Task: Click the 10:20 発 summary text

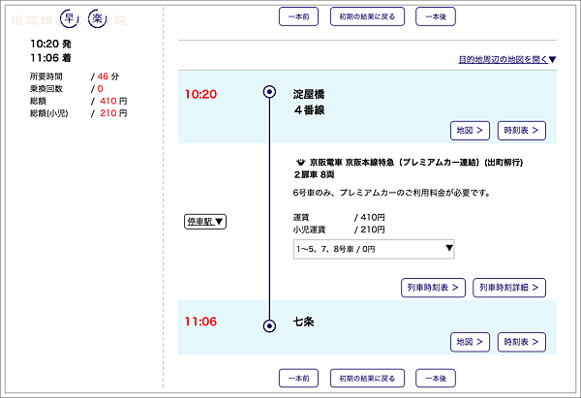Action: point(50,45)
